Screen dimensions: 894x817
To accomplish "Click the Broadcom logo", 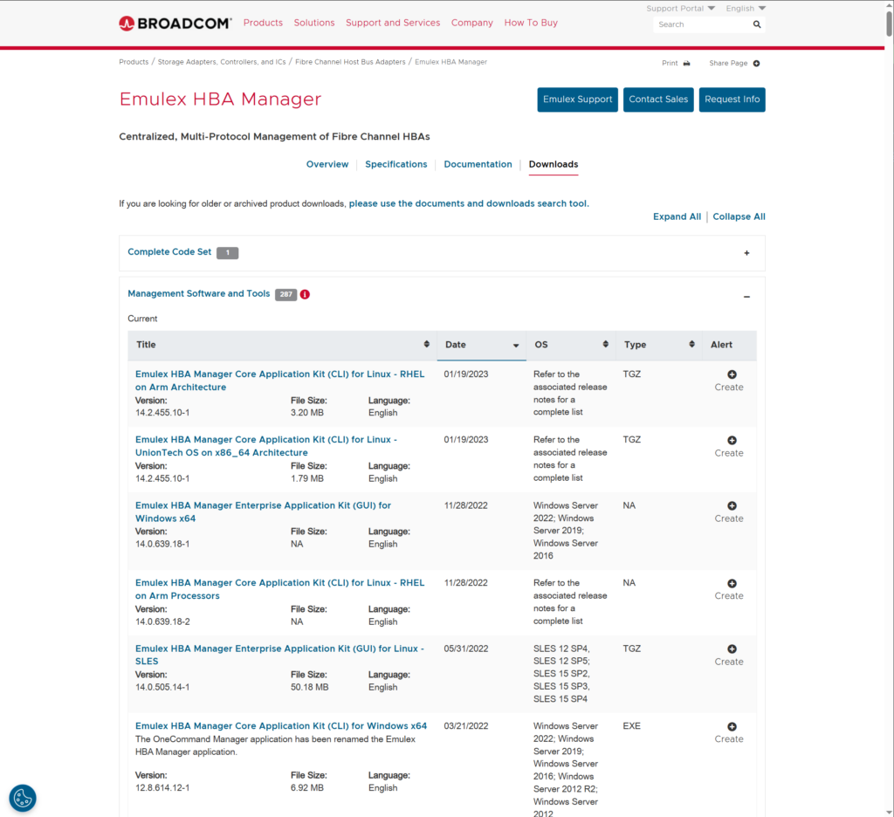I will [175, 23].
